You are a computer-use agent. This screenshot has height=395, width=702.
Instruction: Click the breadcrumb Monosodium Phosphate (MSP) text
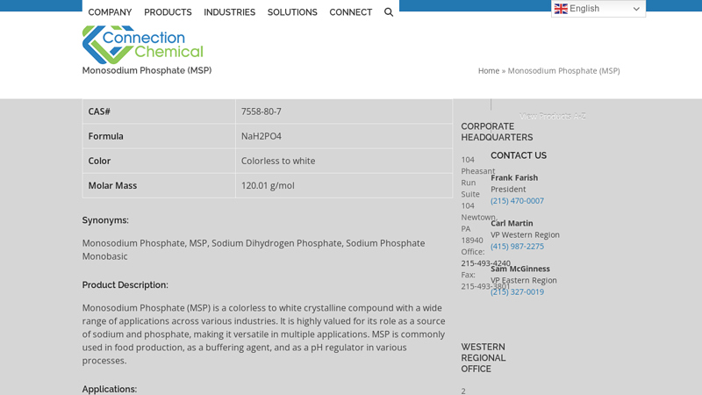coord(563,71)
